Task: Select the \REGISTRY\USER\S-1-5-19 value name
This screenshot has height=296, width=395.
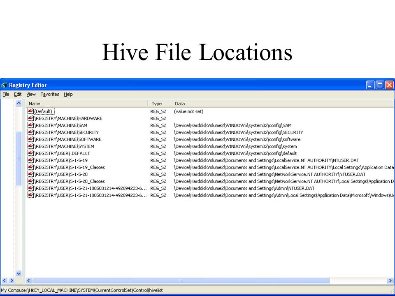Action: (x=61, y=160)
